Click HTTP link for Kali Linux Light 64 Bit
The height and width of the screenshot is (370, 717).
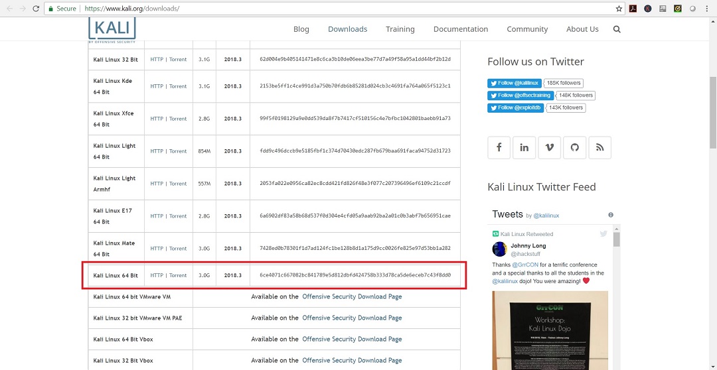click(157, 151)
